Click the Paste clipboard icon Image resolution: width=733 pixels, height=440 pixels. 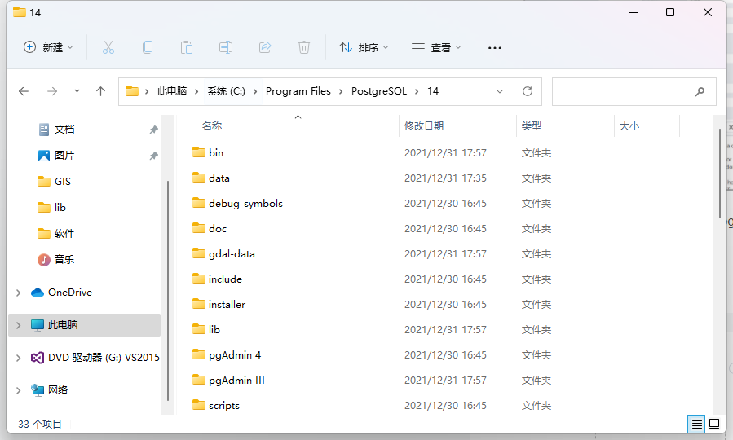click(x=187, y=47)
